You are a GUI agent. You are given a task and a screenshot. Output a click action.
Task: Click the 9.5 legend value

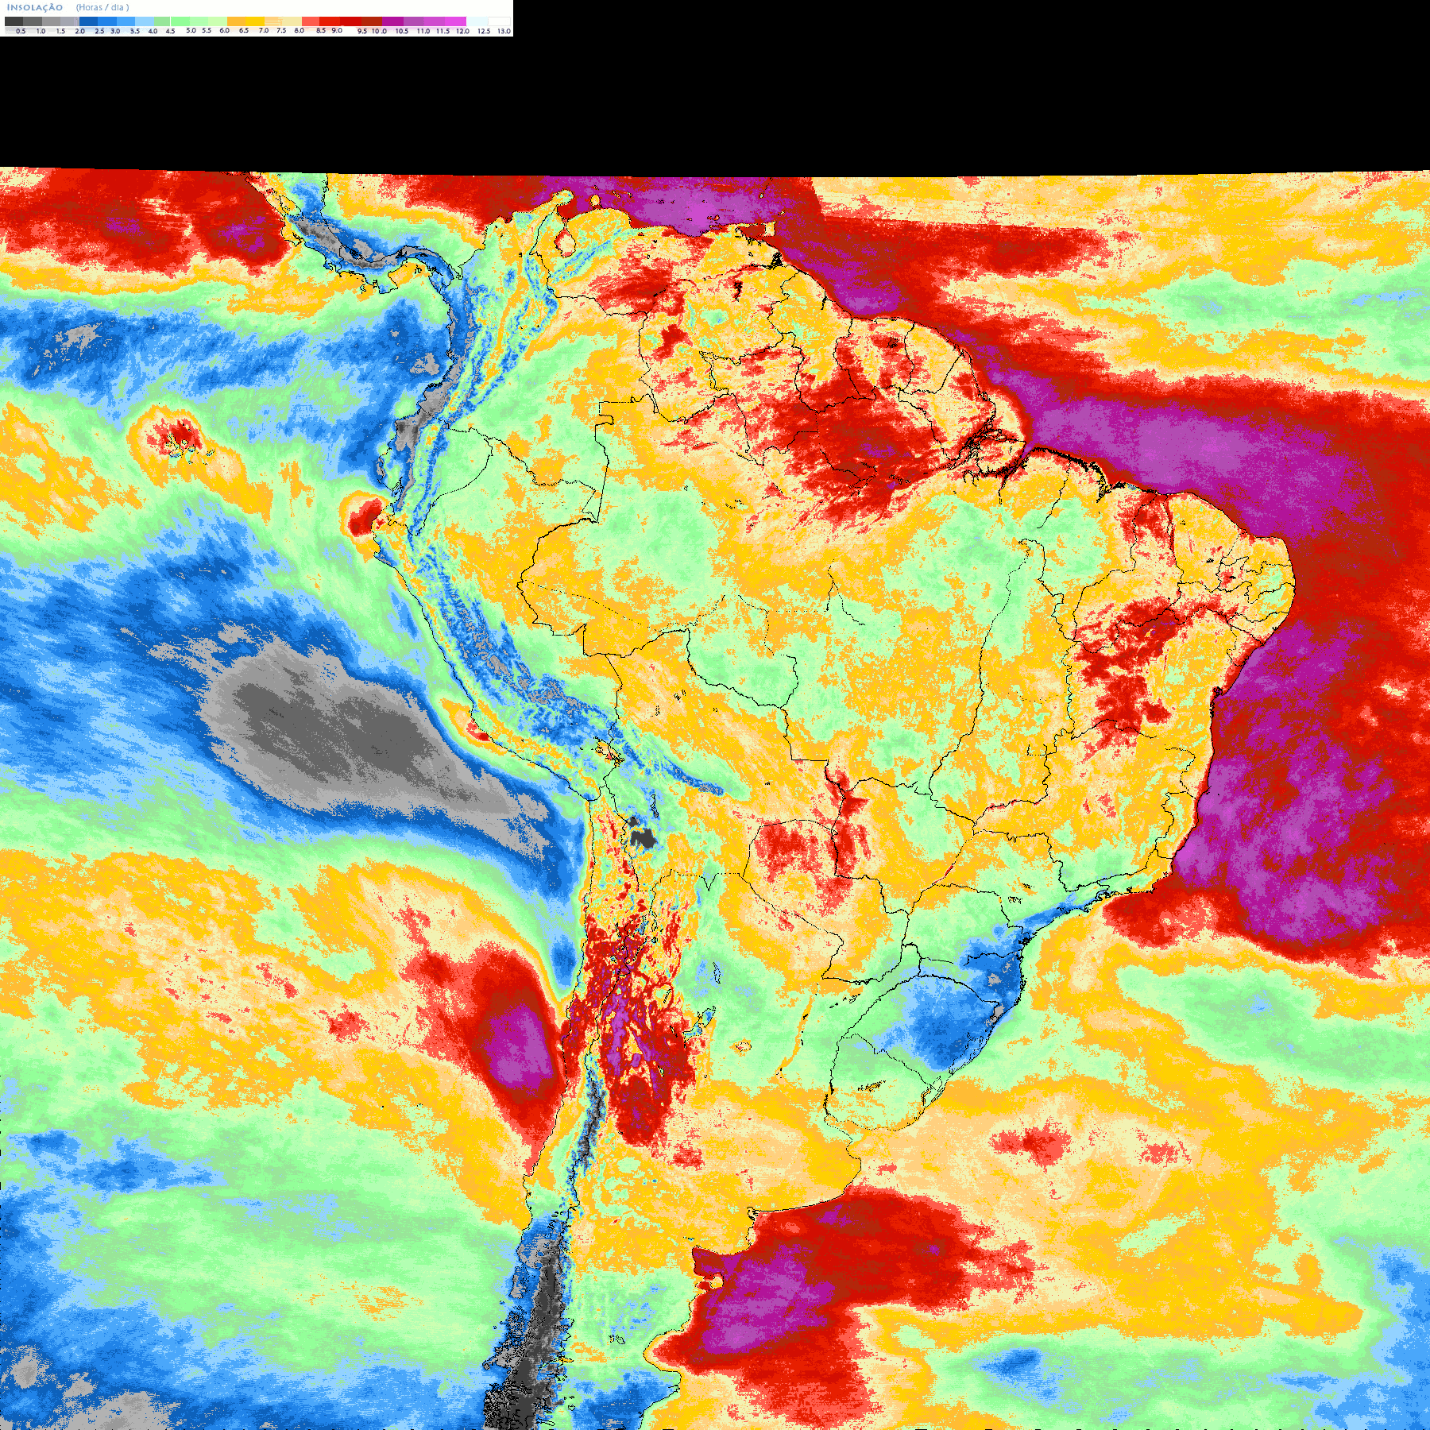[x=362, y=31]
